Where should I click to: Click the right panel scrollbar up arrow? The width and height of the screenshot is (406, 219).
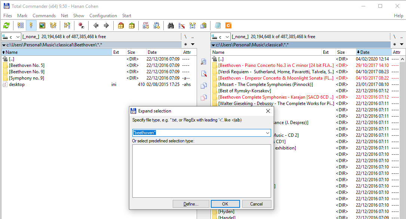[402, 59]
